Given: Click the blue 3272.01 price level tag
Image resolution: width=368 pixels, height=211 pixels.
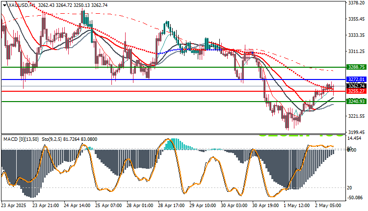Looking at the screenshot, I should (356, 79).
